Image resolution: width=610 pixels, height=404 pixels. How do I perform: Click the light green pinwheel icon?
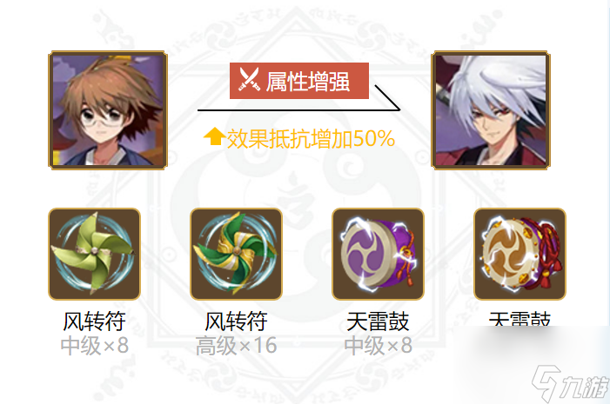tap(94, 254)
